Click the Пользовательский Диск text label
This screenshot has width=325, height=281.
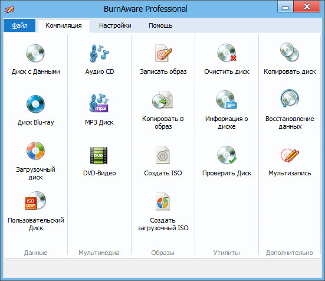pos(35,224)
